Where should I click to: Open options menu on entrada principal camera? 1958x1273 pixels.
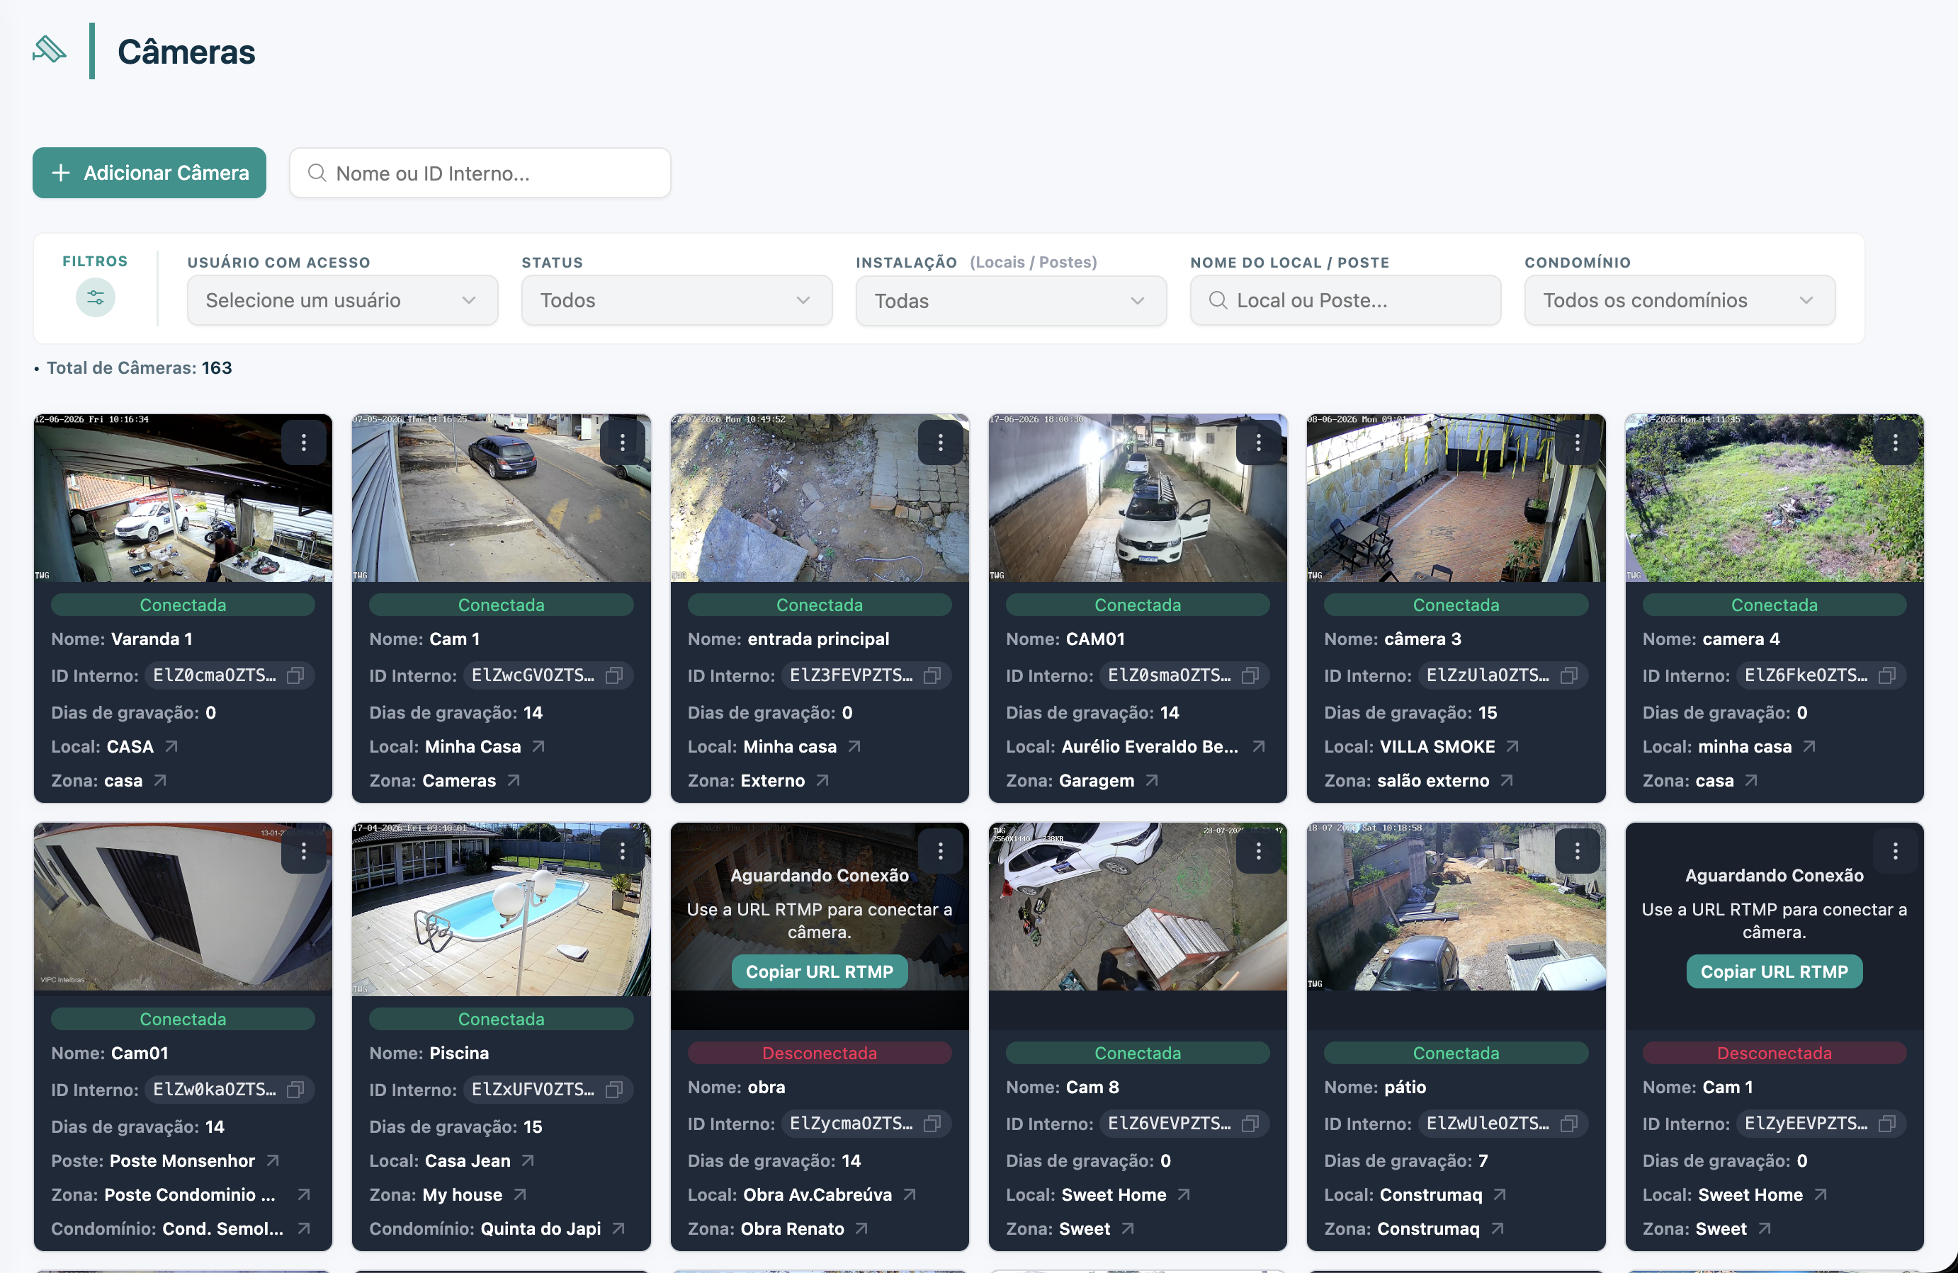[940, 443]
